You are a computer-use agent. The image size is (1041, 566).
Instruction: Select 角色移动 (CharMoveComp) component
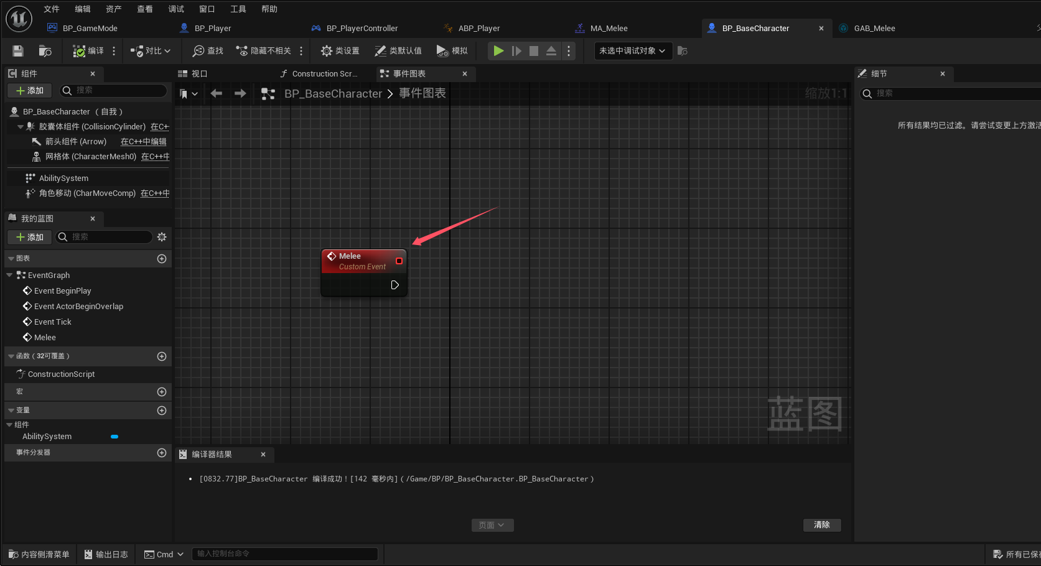click(x=87, y=193)
